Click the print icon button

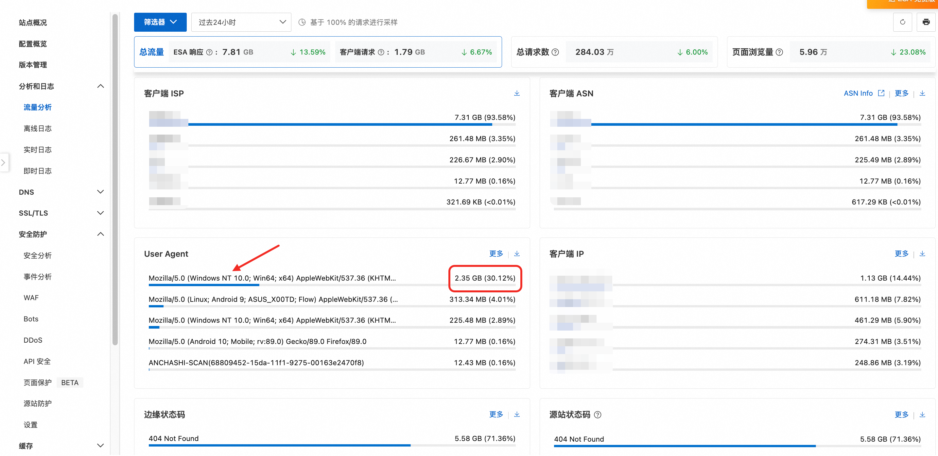[x=926, y=22]
